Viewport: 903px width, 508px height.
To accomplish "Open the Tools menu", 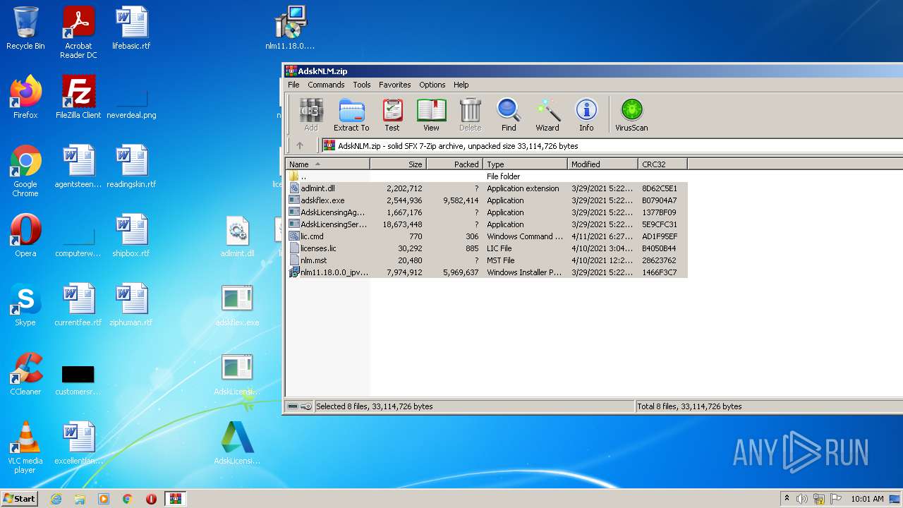I will click(x=362, y=85).
